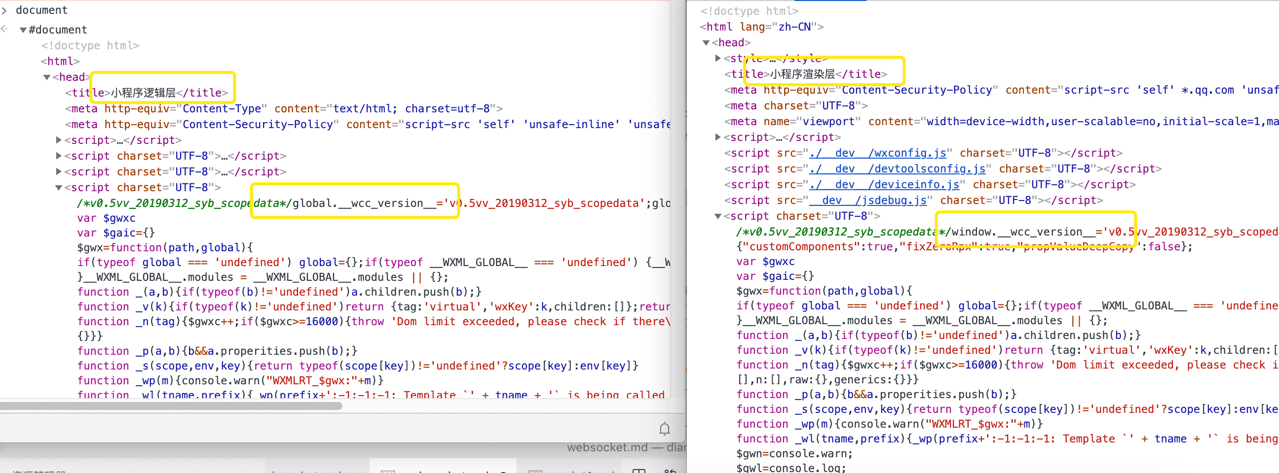Click "function _p(a,b)" line in right panel

[x=876, y=394]
